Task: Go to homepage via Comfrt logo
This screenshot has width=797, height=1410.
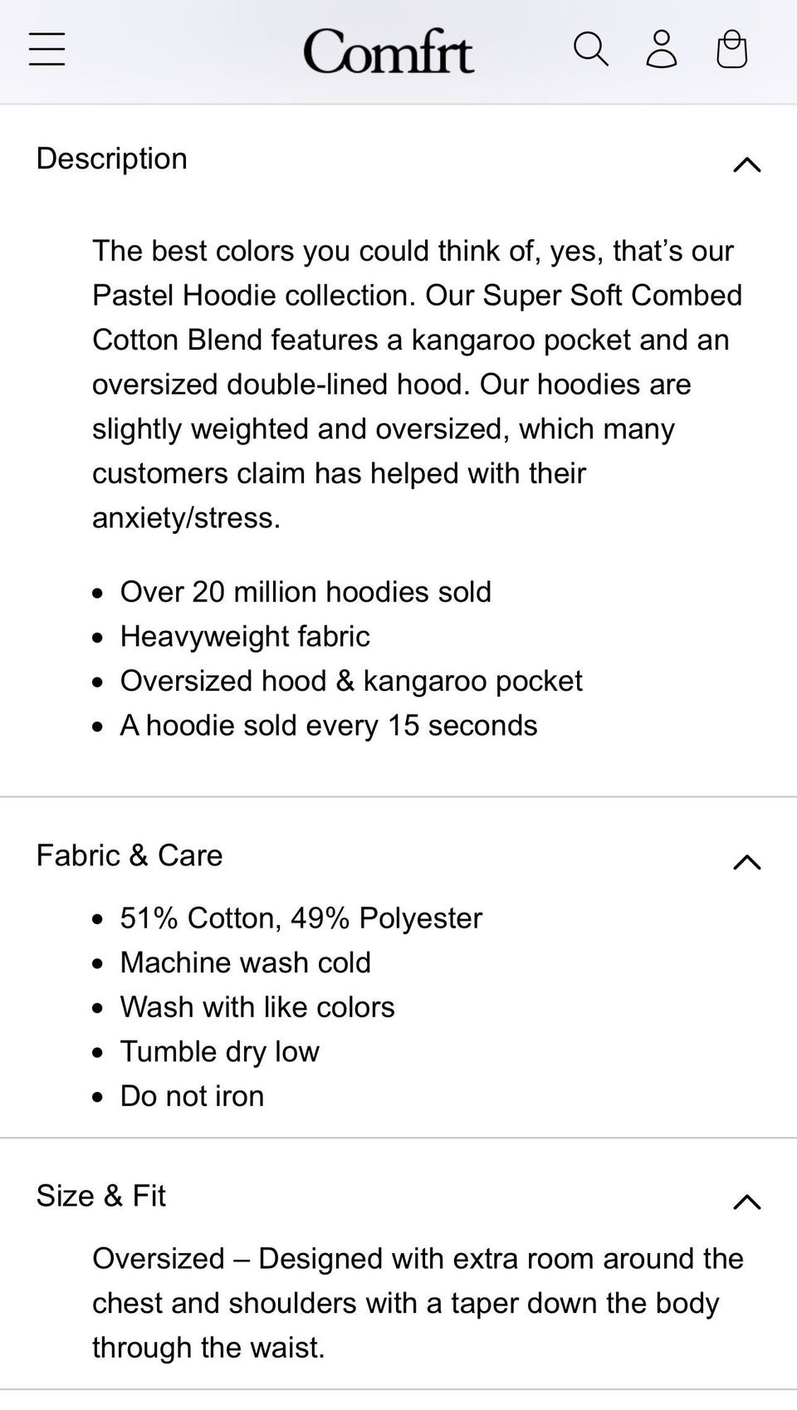Action: (x=389, y=51)
